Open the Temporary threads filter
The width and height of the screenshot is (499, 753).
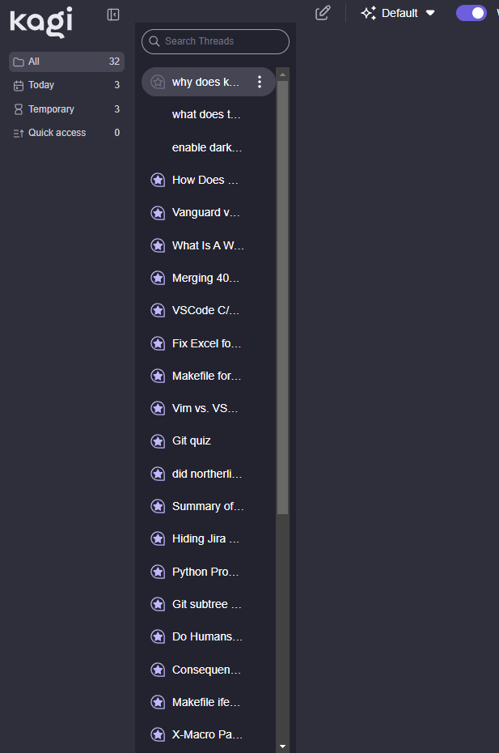point(66,109)
